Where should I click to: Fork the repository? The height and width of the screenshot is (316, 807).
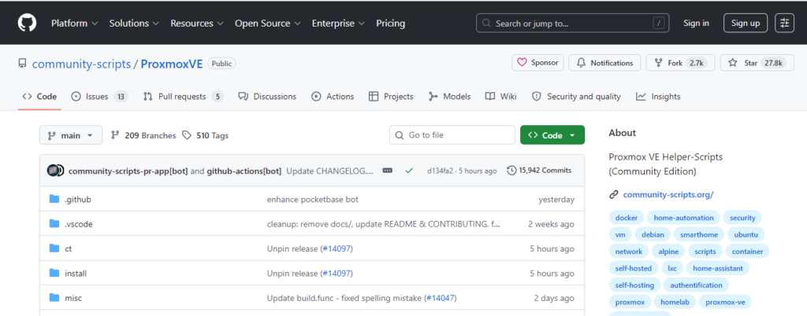pyautogui.click(x=680, y=63)
